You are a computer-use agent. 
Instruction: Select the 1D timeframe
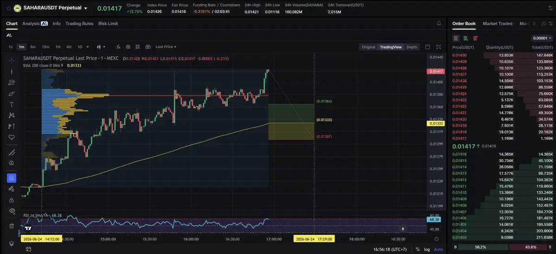coord(80,47)
